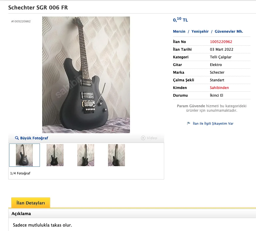The image size is (256, 231).
Task: Click the Schechter SGR 006 FR title
Action: pyautogui.click(x=38, y=7)
